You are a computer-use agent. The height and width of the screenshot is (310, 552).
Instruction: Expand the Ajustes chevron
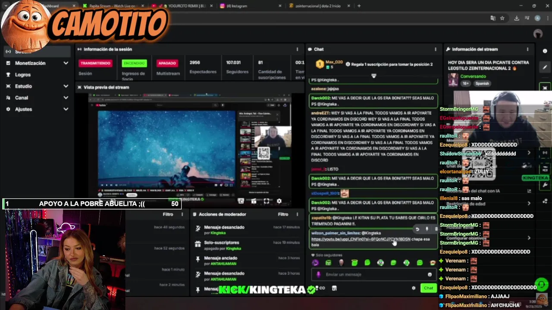66,109
